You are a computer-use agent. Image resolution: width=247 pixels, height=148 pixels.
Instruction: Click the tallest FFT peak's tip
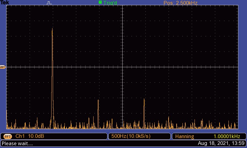point(52,28)
